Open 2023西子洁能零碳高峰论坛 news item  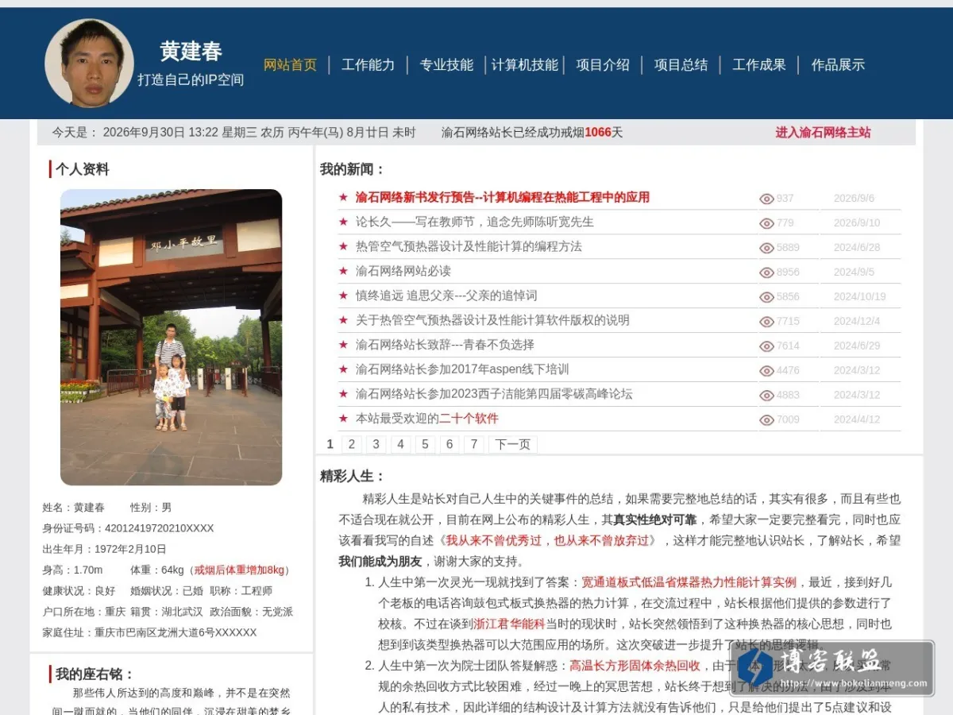click(494, 394)
